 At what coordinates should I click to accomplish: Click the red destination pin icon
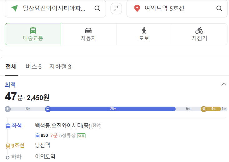[137, 8]
